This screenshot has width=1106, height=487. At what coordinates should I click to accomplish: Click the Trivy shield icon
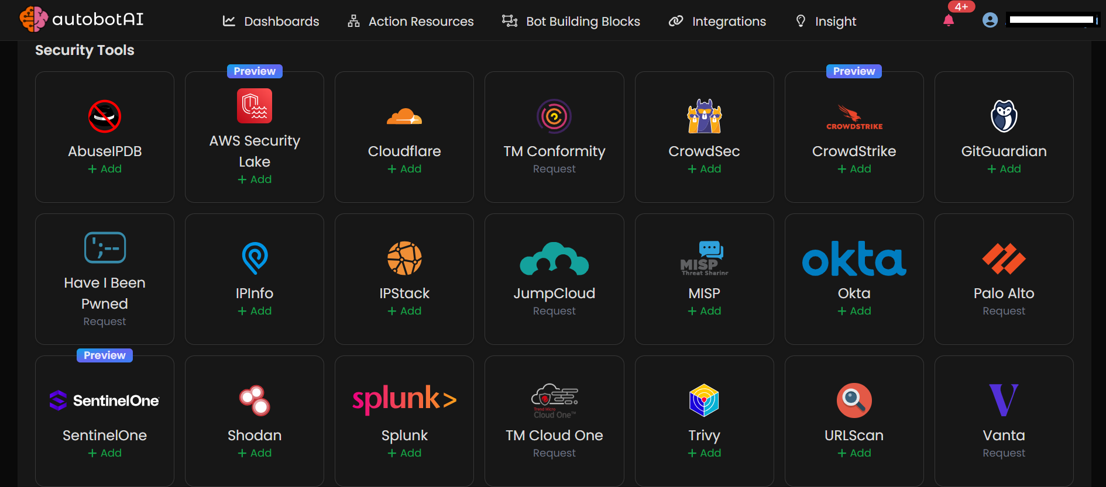pos(704,400)
